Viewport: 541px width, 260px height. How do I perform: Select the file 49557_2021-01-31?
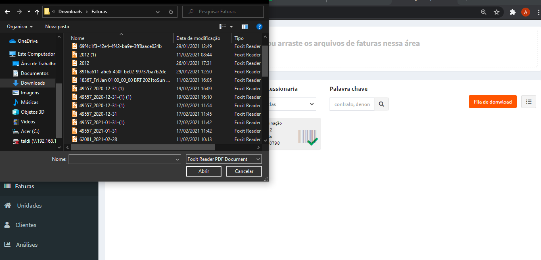pyautogui.click(x=98, y=131)
